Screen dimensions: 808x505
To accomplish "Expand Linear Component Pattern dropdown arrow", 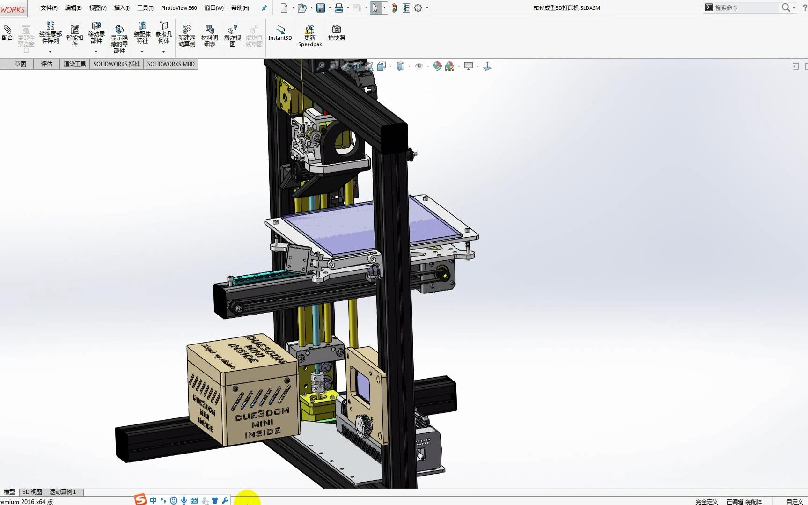I will pyautogui.click(x=50, y=51).
